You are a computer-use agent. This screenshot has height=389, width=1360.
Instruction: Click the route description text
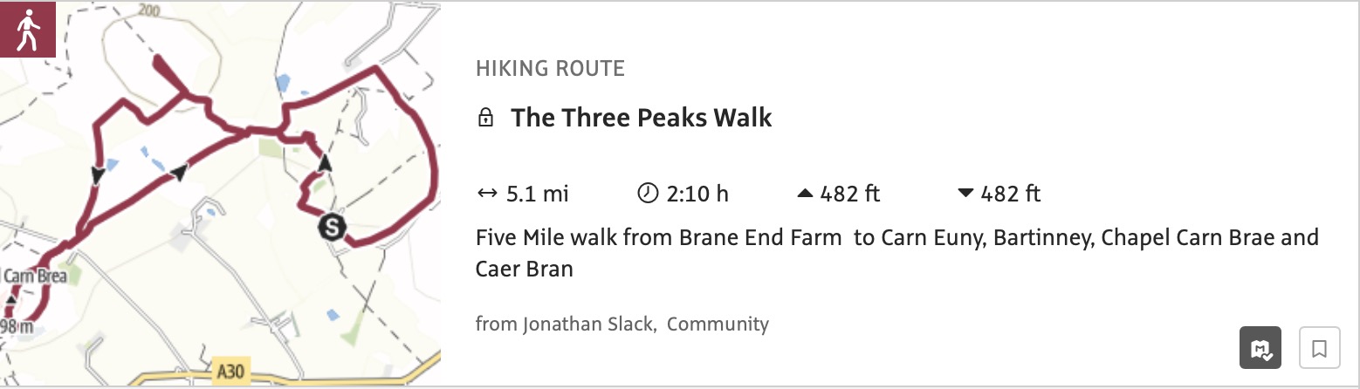point(896,253)
